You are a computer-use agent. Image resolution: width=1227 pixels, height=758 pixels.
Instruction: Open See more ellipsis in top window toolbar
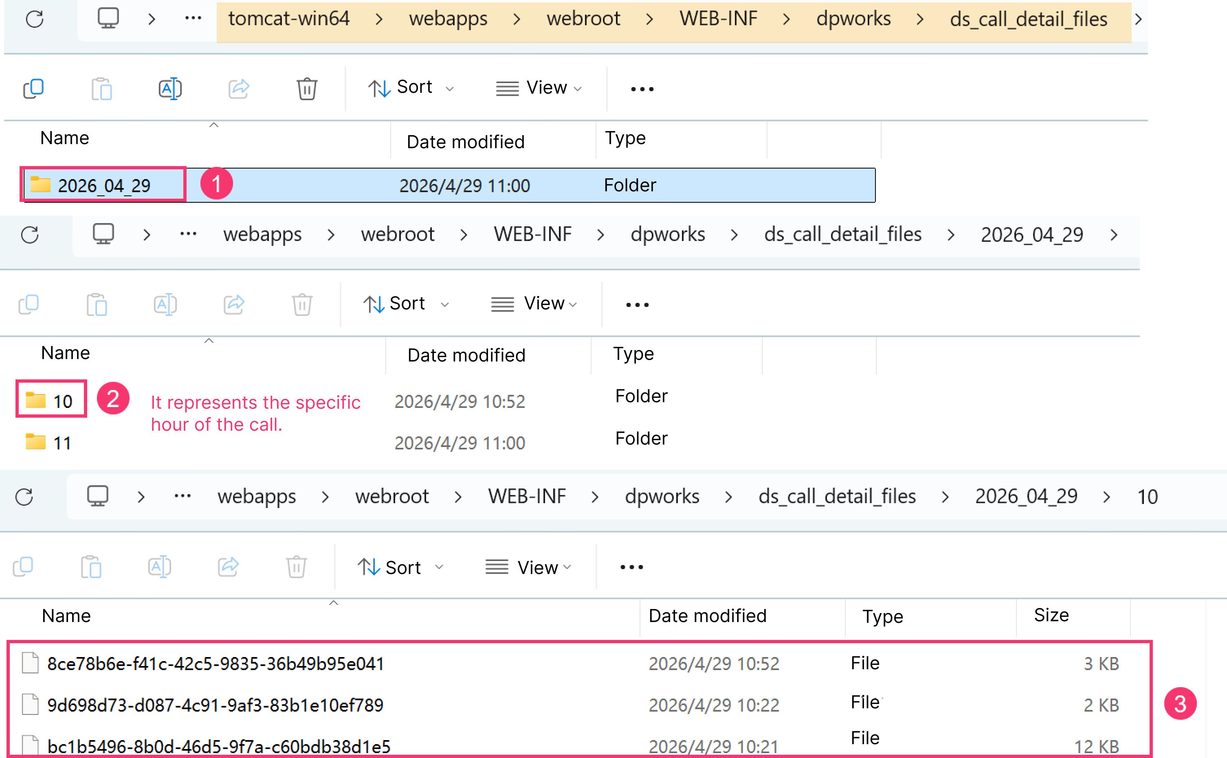click(642, 89)
